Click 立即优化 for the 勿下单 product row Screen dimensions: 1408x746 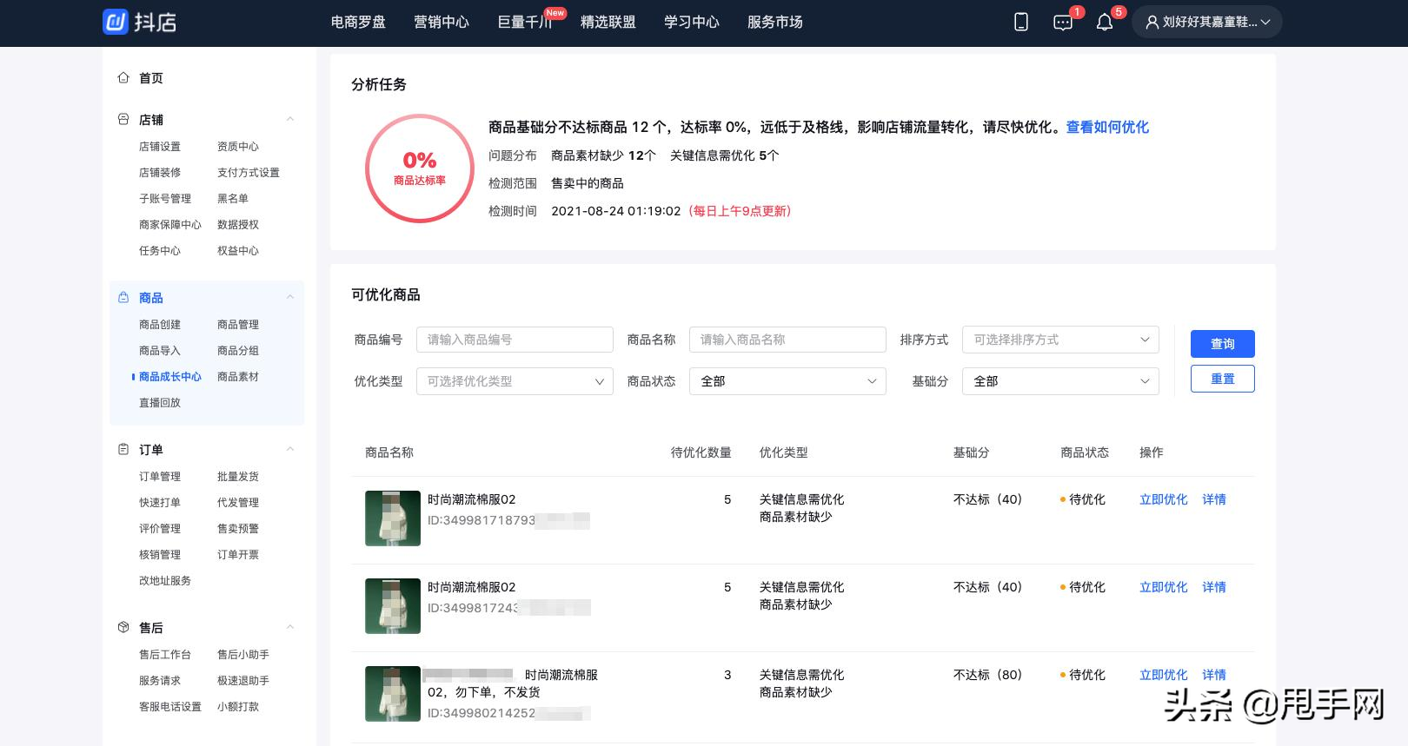click(1163, 675)
